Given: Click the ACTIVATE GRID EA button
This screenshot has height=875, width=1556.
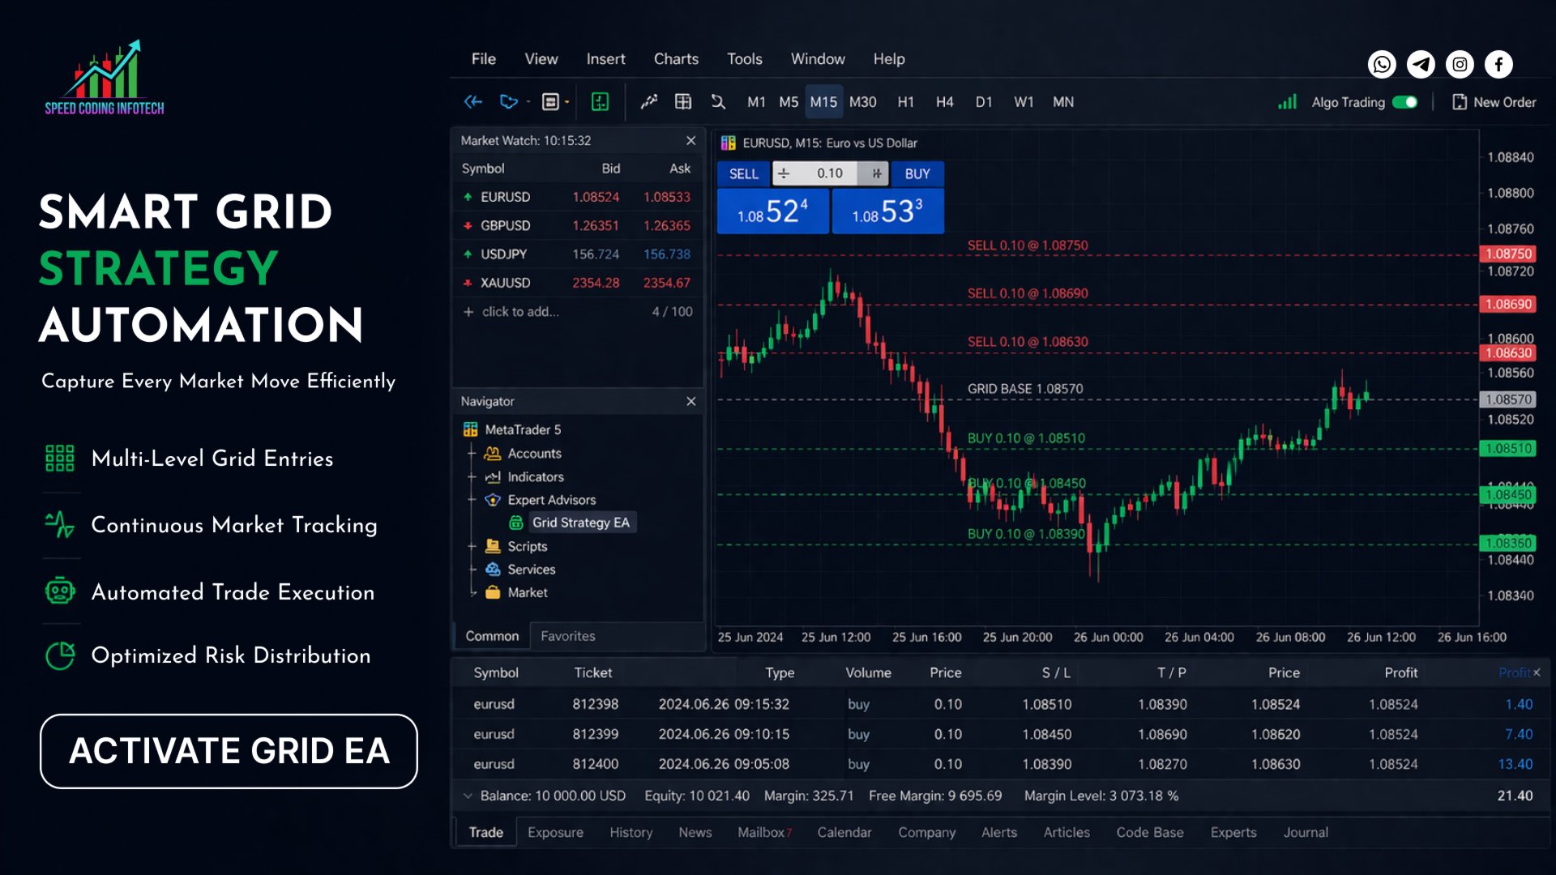Looking at the screenshot, I should [229, 751].
